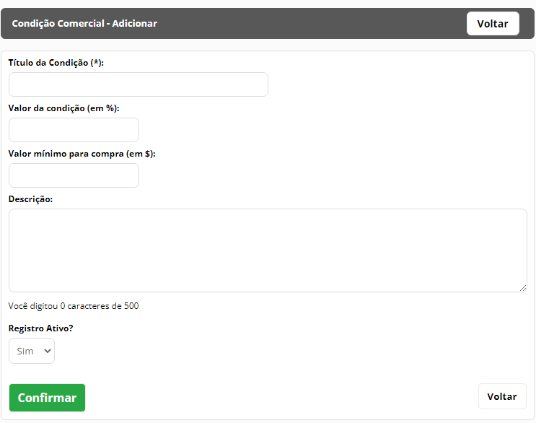Open the Registro Ativo dropdown
This screenshot has width=536, height=423.
point(32,351)
